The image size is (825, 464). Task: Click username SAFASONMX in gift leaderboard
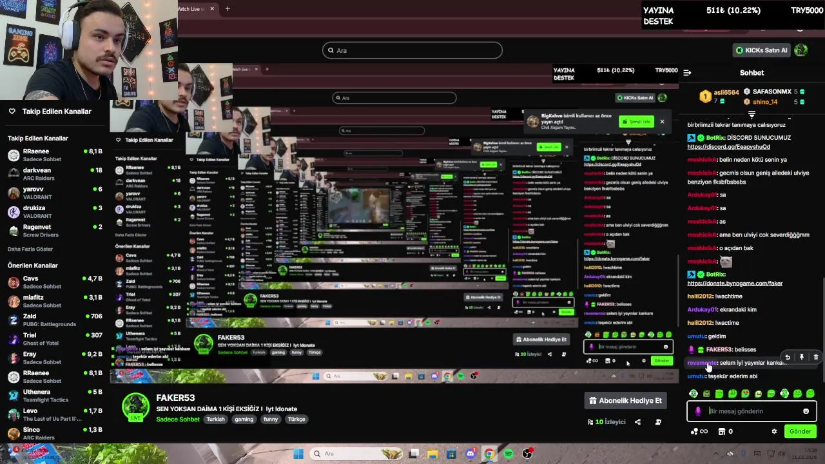pos(772,92)
